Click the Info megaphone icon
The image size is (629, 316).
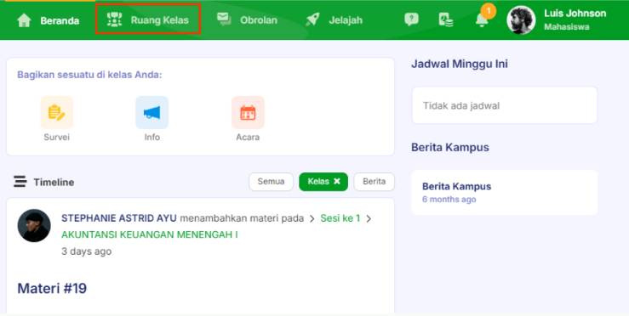(x=152, y=112)
